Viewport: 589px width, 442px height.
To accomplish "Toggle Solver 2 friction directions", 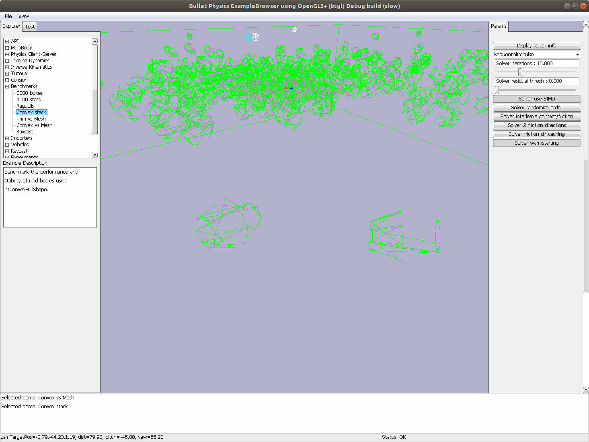I will click(537, 125).
